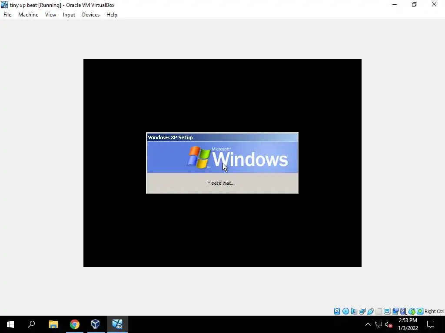445x333 pixels.
Task: Click the USB devices status icon
Action: (371, 311)
